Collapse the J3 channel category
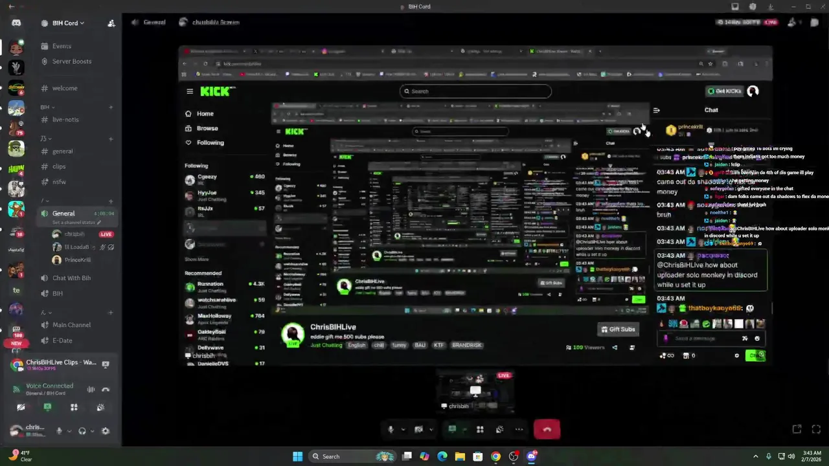Viewport: 829px width, 466px height. pyautogui.click(x=45, y=139)
